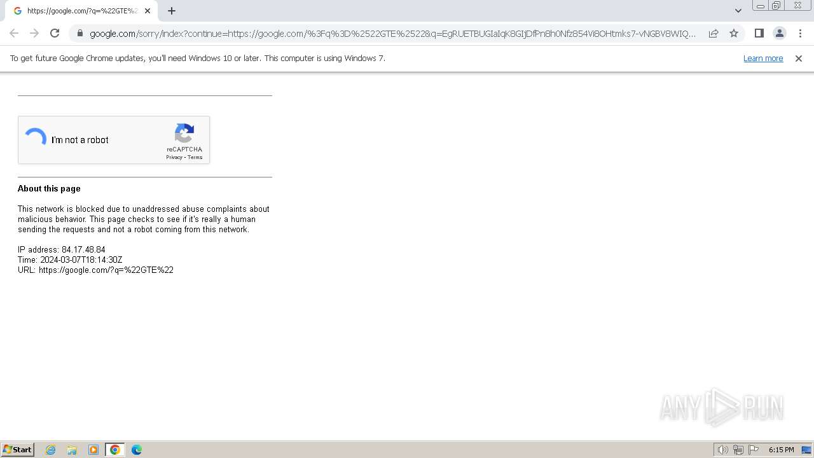The height and width of the screenshot is (458, 814).
Task: Open the Chrome profile avatar icon
Action: pos(779,33)
